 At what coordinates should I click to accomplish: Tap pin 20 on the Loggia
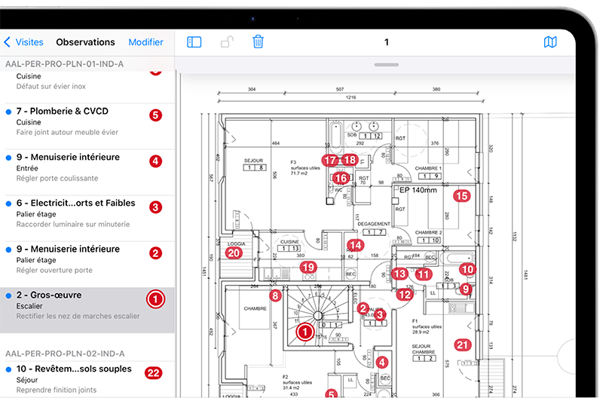[234, 253]
